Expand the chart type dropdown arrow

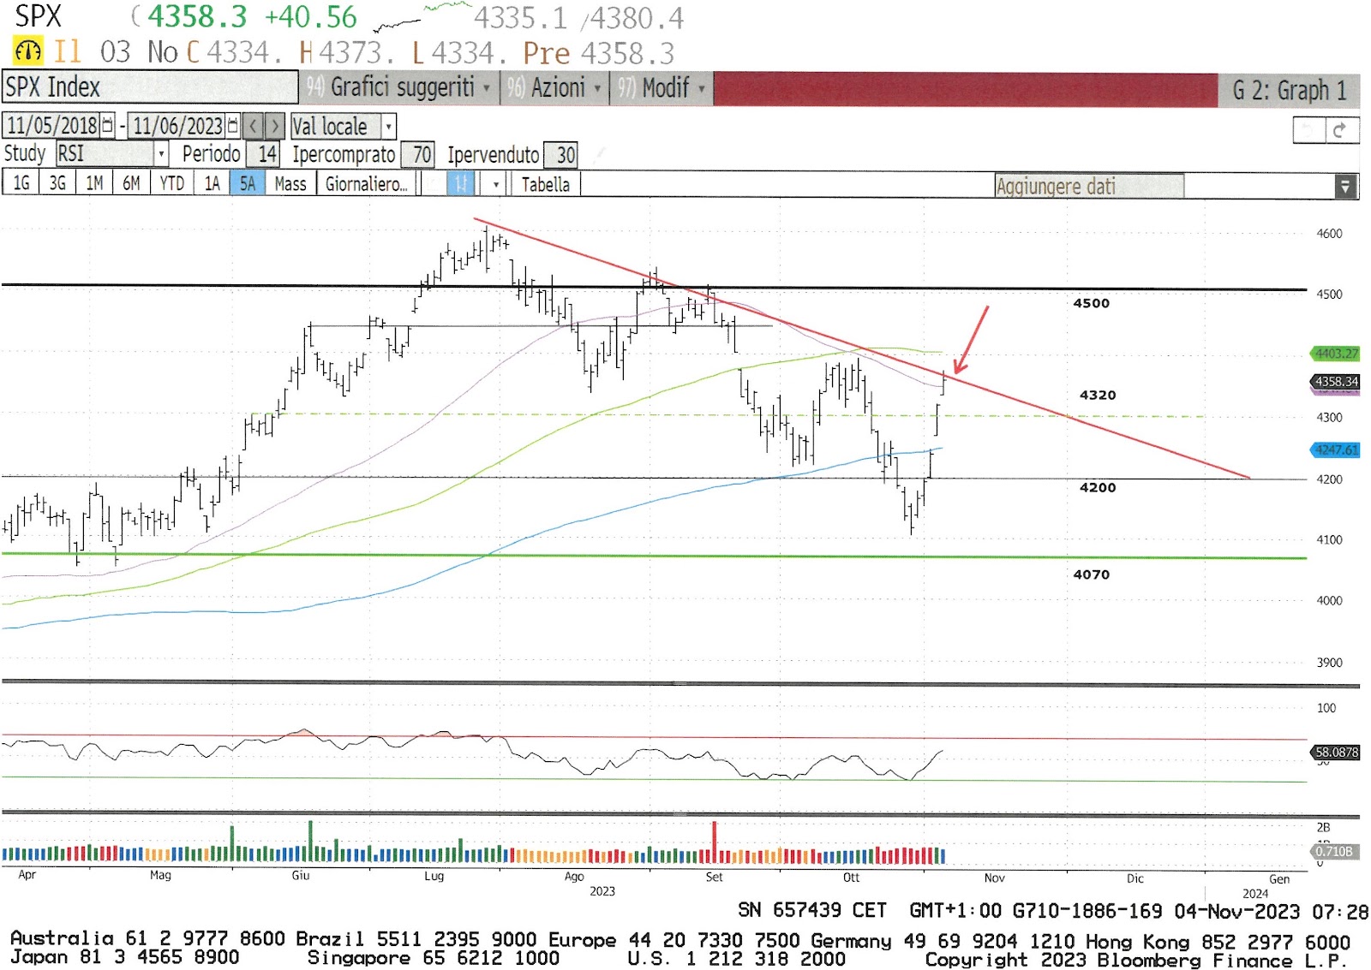(x=494, y=183)
